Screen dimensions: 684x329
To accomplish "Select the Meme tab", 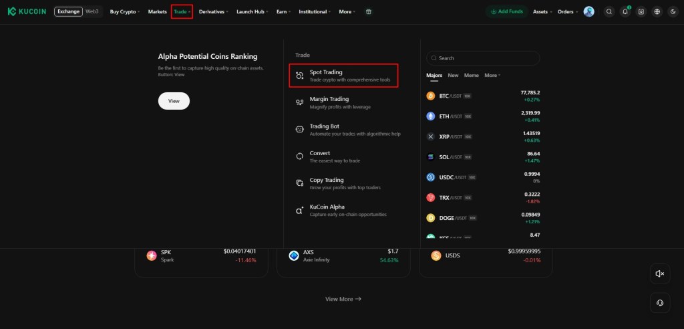I will [x=471, y=75].
